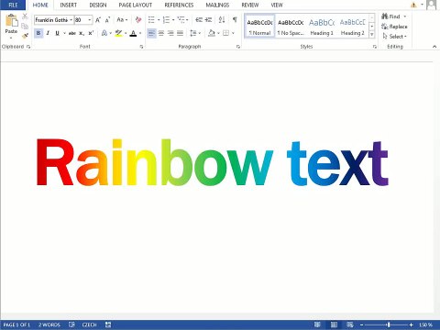Adjust the zoom slider handle
Image resolution: width=440 pixels, height=330 pixels.
click(x=389, y=324)
